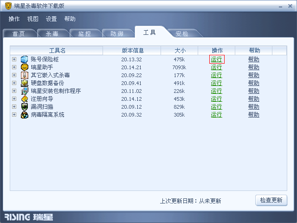Screen dimensions: 297x223
Task: Click the 瑞星助手 tool icon
Action: click(25, 67)
